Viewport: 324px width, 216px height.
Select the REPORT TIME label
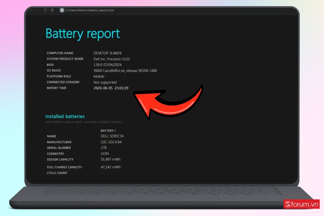[56, 88]
